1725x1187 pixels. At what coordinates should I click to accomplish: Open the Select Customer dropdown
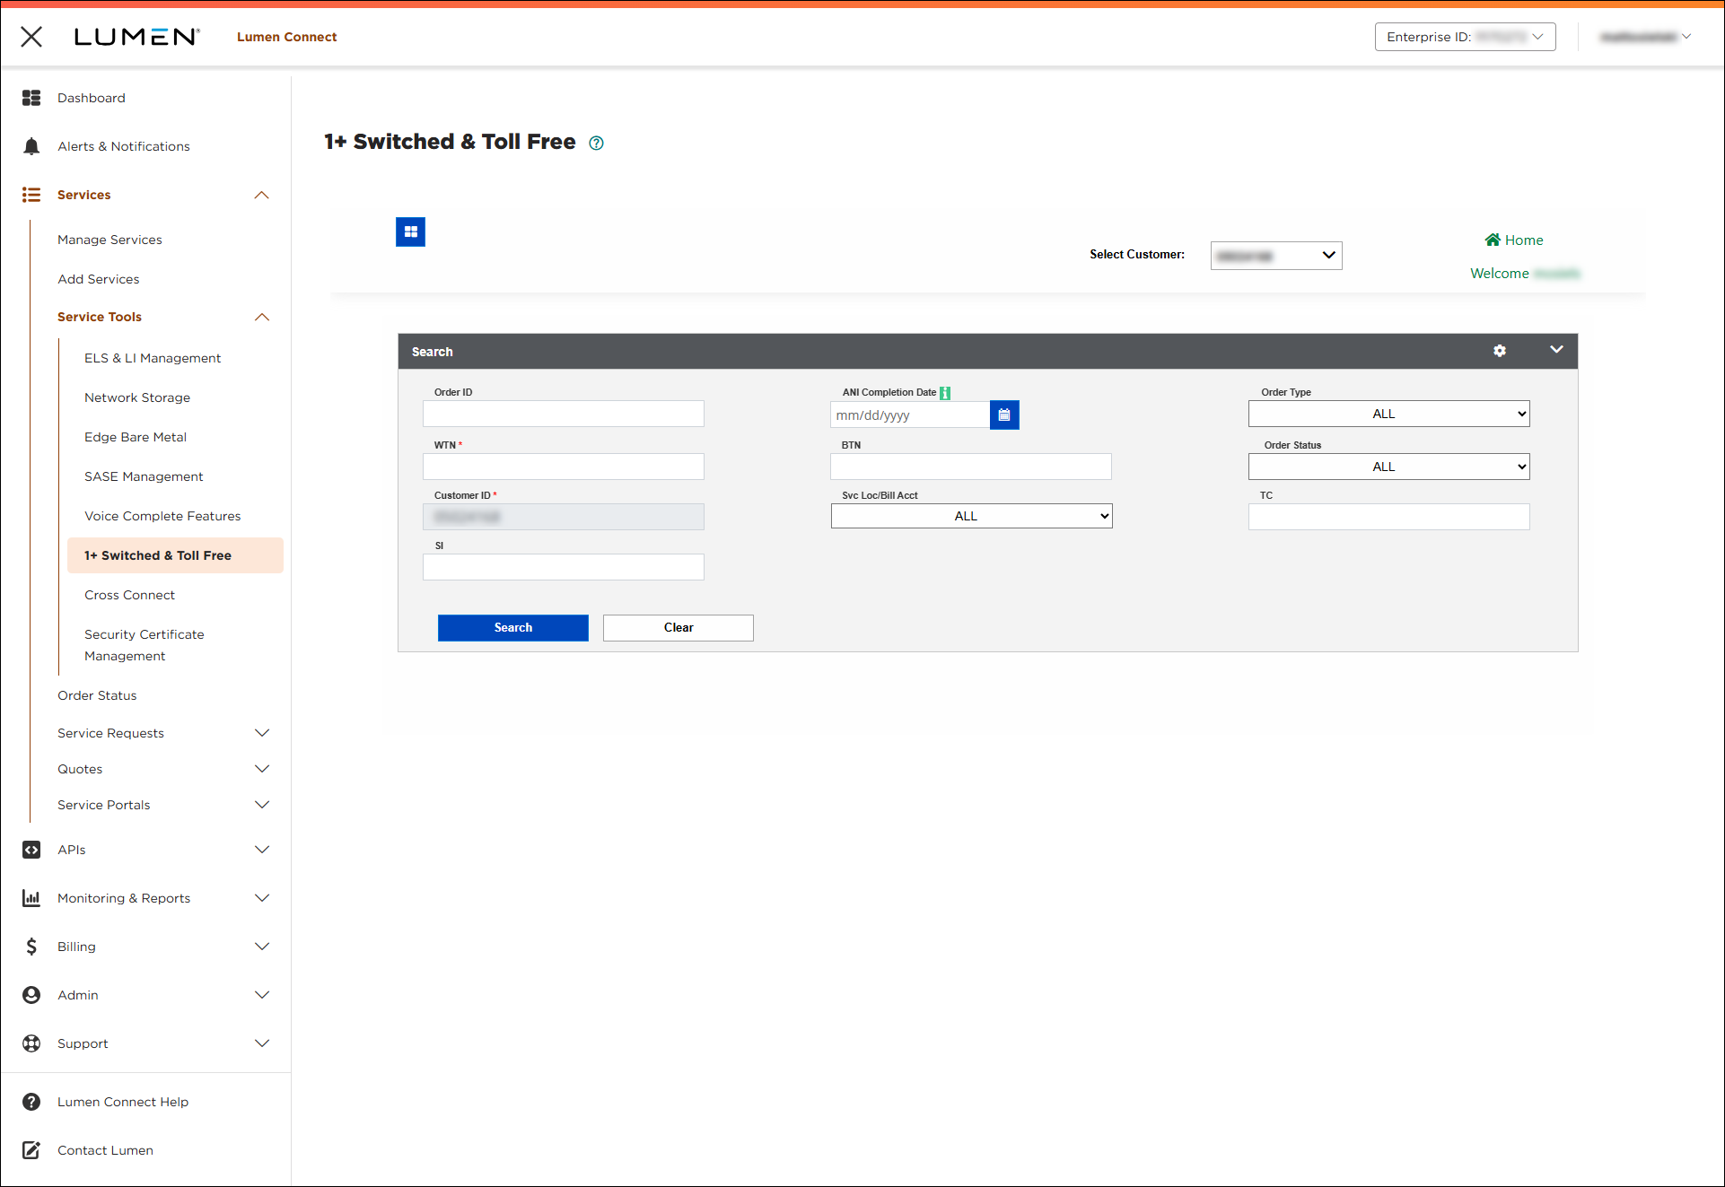pyautogui.click(x=1275, y=256)
